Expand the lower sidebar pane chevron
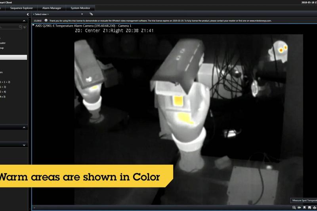 pyautogui.click(x=24, y=145)
